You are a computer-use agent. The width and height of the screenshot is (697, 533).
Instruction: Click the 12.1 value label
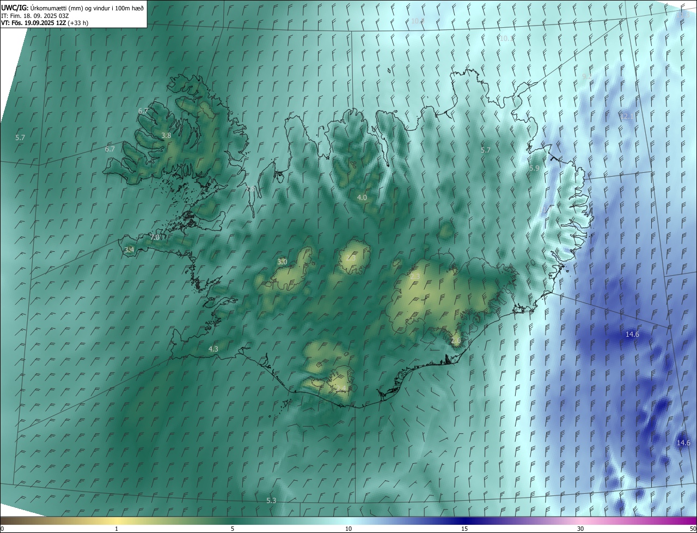coord(627,116)
